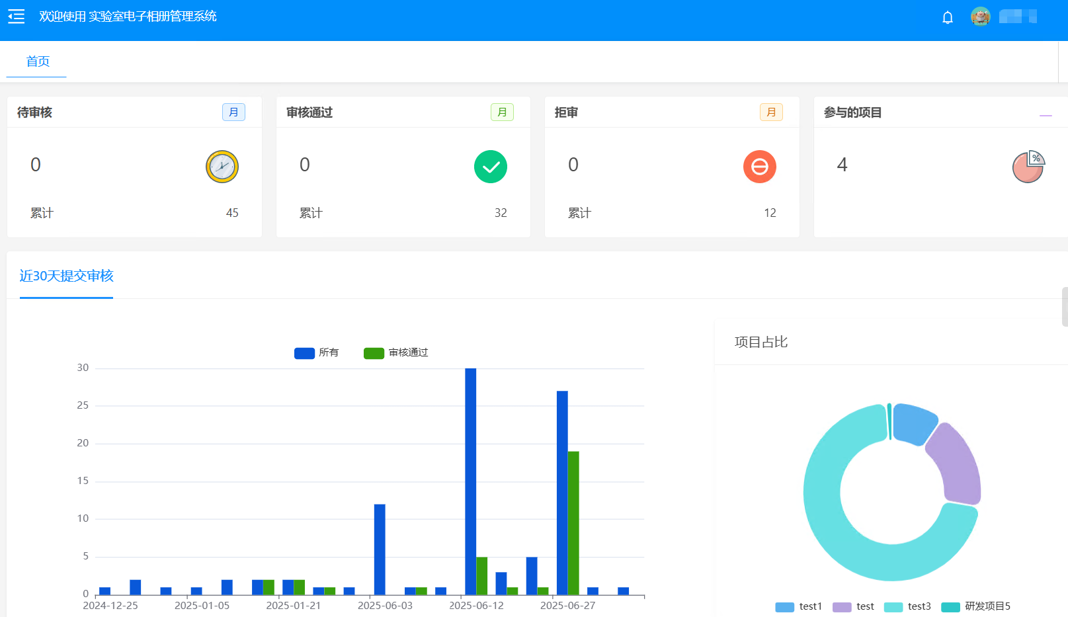Click the clock icon in 待审核 card
Screen dimensions: 1068x617
pos(222,167)
